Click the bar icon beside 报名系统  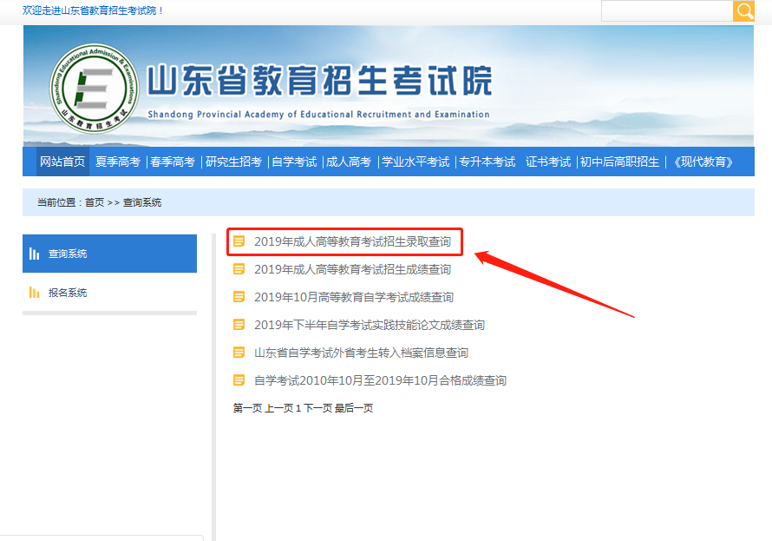[x=35, y=293]
